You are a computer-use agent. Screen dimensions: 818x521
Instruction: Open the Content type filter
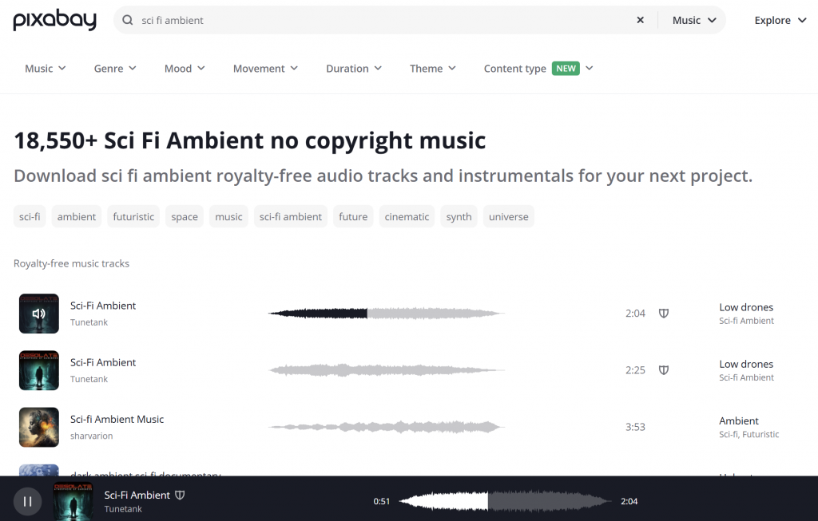[x=538, y=69]
